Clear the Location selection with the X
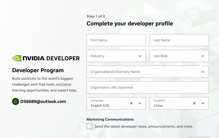The image size is (219, 138). [x=194, y=103]
